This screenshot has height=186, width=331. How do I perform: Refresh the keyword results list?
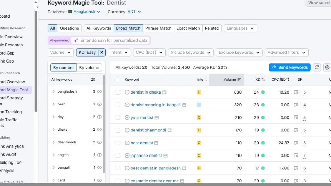317,67
